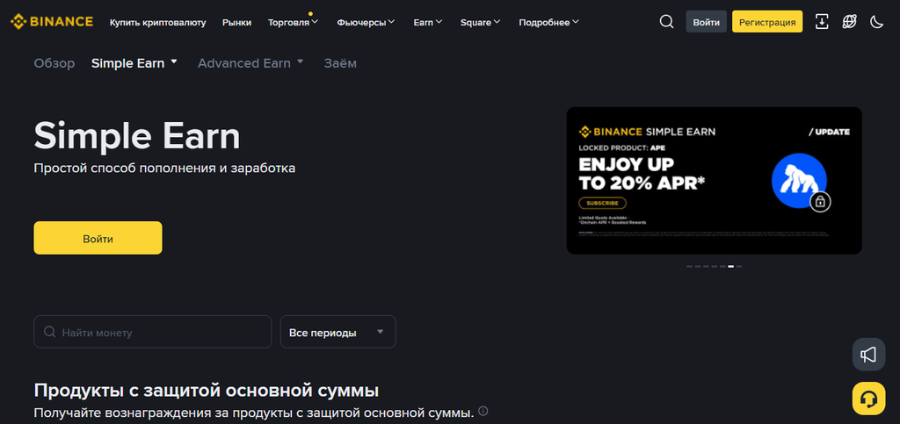The width and height of the screenshot is (900, 424).
Task: Click the ENJOY UP TO 20% APR* text
Action: click(642, 173)
